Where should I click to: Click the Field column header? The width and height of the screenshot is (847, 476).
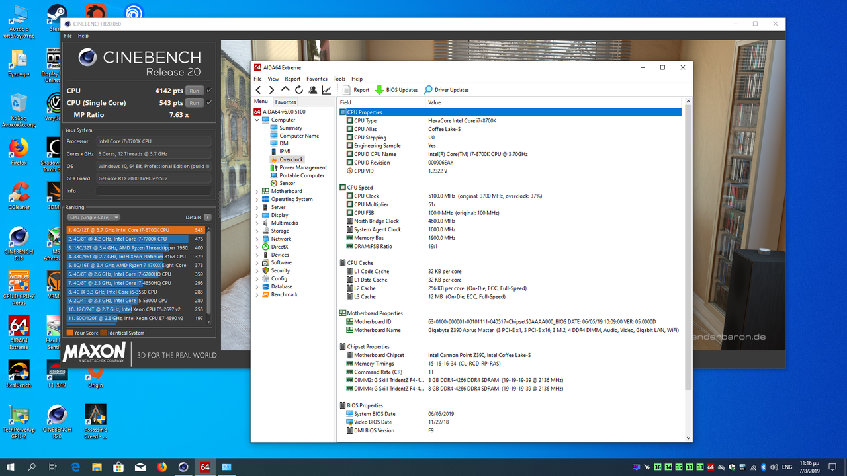tap(380, 102)
